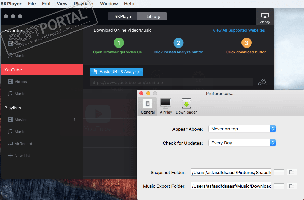Viewport: 304px width, 200px height.
Task: Open the Playback menu
Action: tap(84, 4)
